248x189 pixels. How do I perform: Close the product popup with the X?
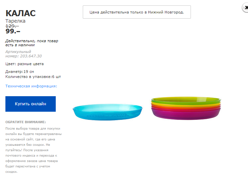(x=245, y=8)
